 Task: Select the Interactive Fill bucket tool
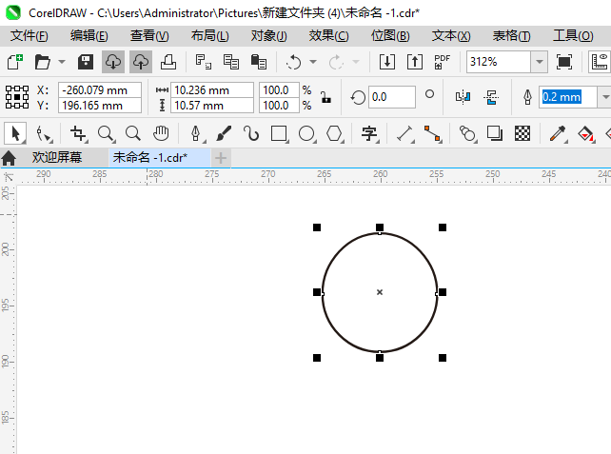[x=585, y=133]
